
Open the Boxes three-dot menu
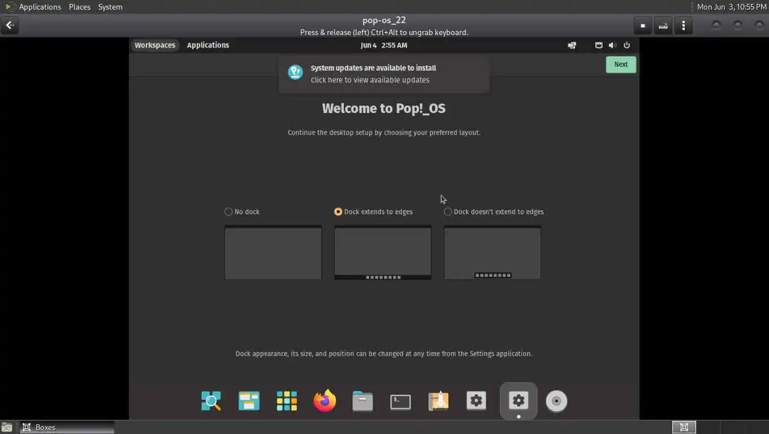tap(684, 25)
